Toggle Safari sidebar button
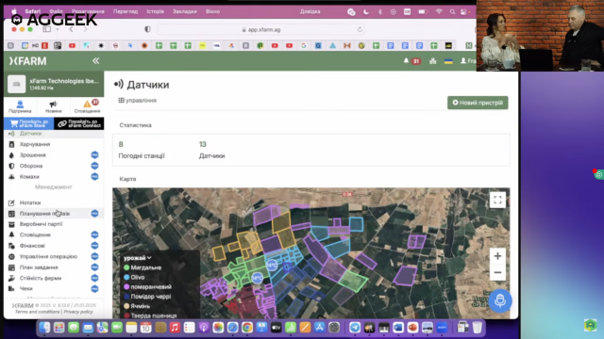Screen dimensions: 604x339 46,29
